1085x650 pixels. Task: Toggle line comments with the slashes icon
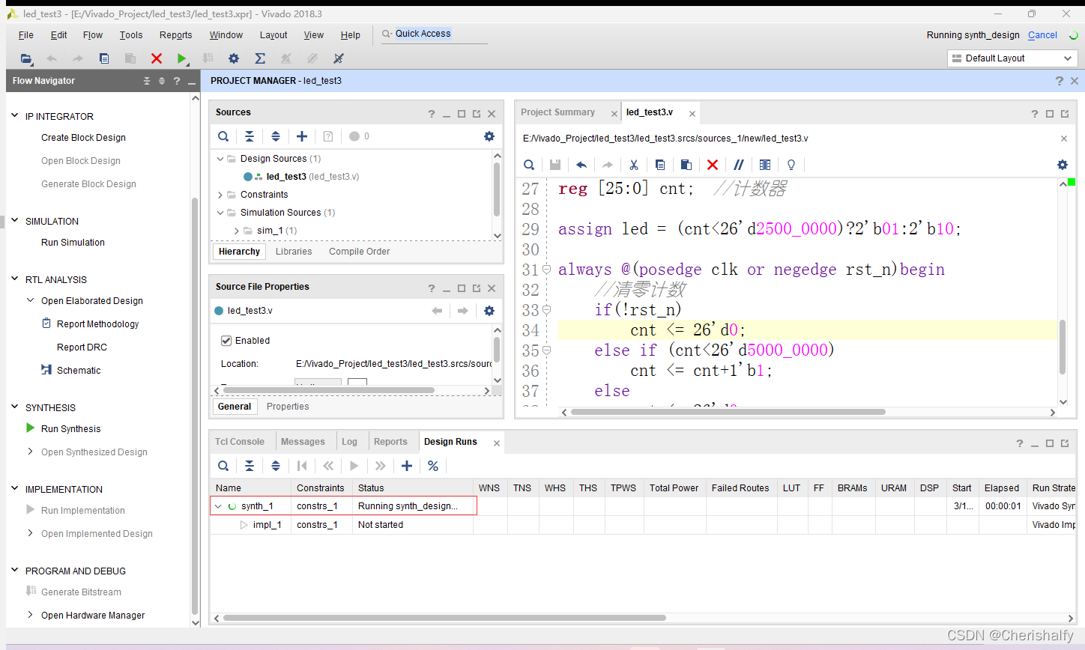tap(739, 165)
